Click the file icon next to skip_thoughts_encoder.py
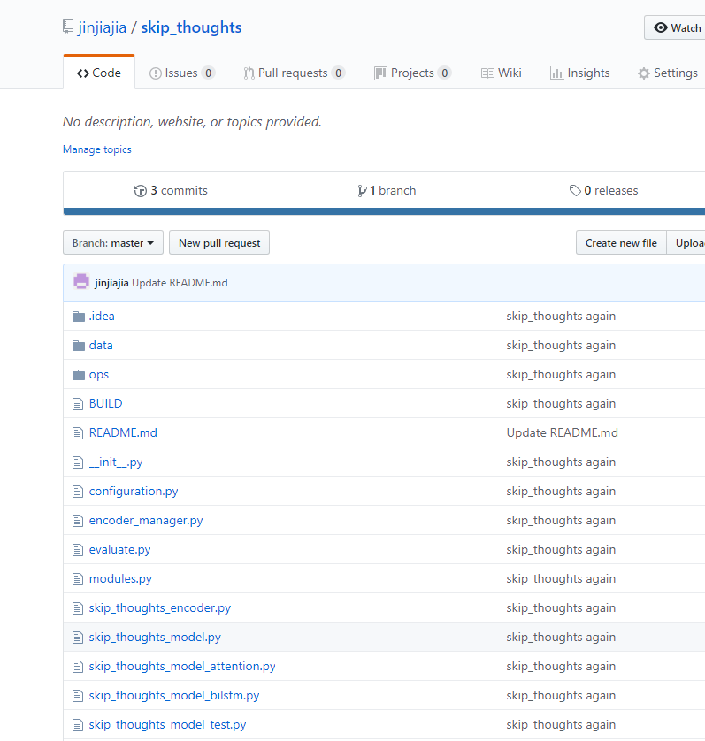Image resolution: width=705 pixels, height=741 pixels. click(78, 608)
